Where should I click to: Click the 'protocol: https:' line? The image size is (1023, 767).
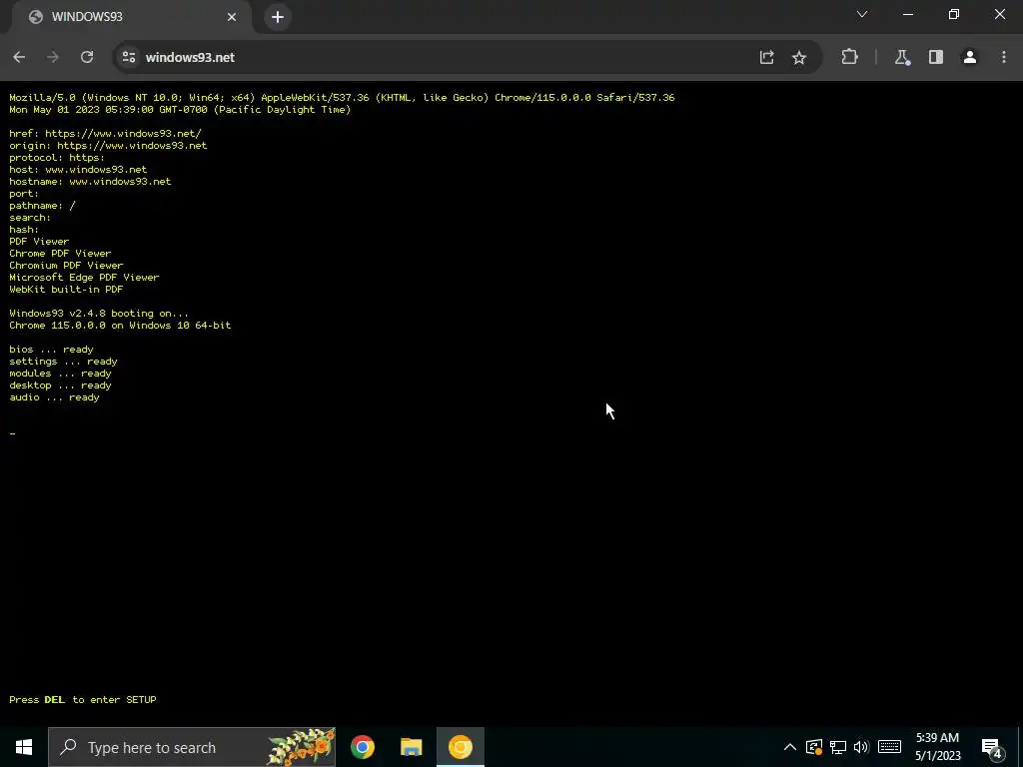click(x=57, y=157)
